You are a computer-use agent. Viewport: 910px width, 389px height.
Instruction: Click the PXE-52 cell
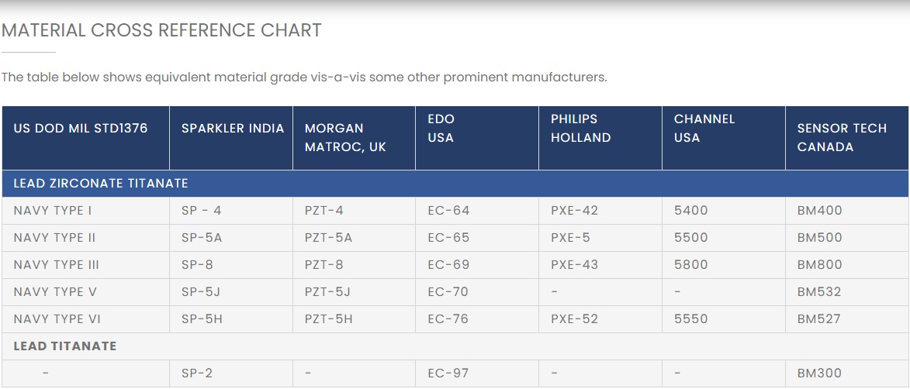pyautogui.click(x=575, y=319)
